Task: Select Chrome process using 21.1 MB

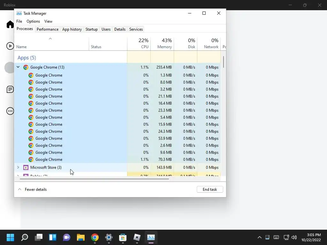Action: (x=118, y=96)
